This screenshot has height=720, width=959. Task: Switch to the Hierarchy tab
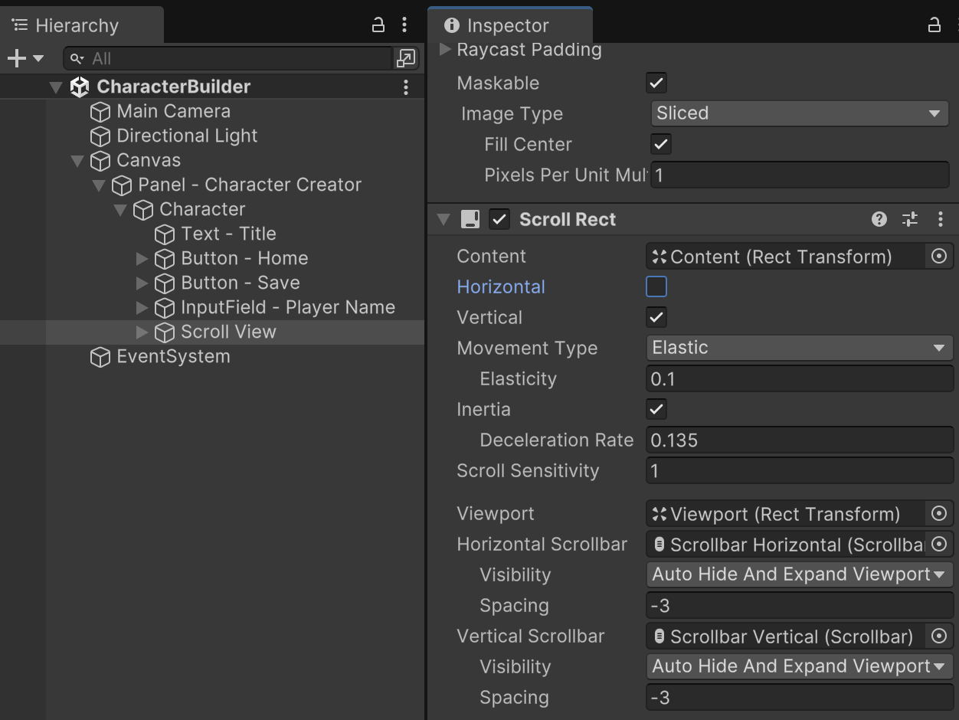pyautogui.click(x=77, y=25)
